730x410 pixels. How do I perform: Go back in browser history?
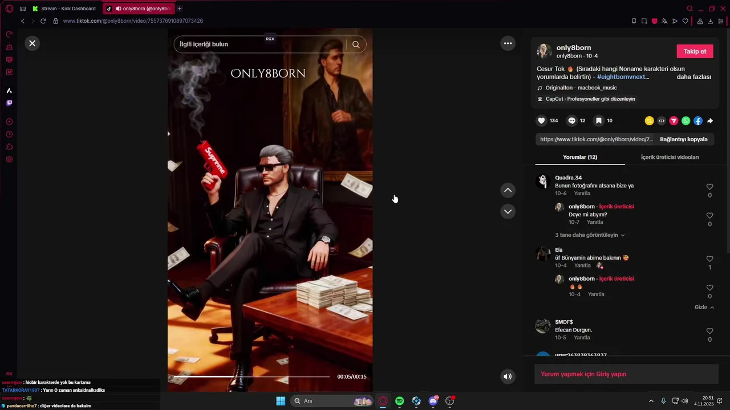23,21
